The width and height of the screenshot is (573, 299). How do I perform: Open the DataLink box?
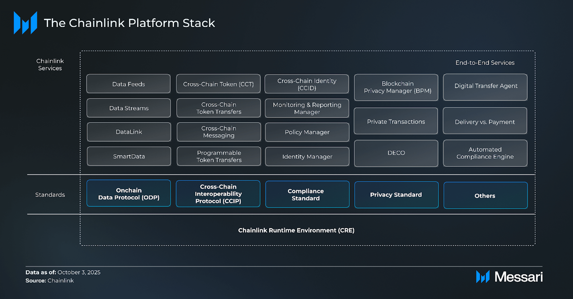[x=129, y=132]
